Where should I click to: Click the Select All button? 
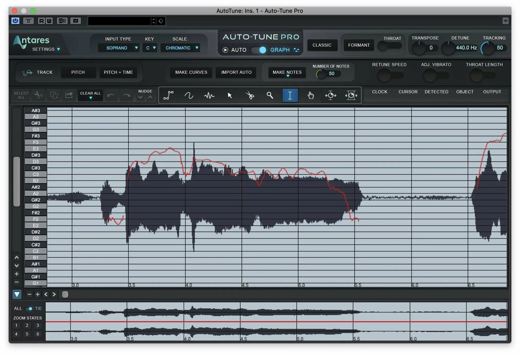(x=21, y=95)
